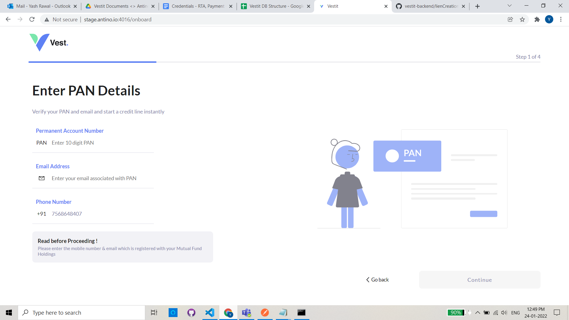Reload the current page
The image size is (569, 320).
tap(32, 19)
